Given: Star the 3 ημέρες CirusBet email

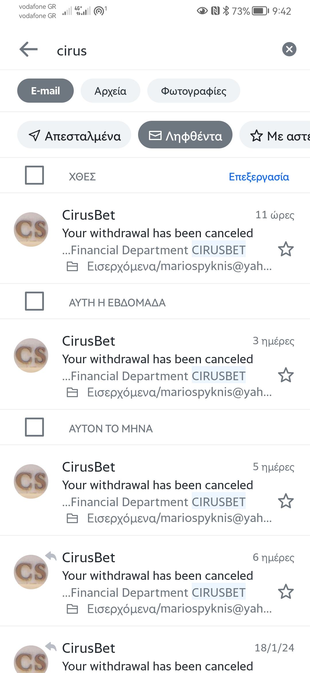Looking at the screenshot, I should point(286,375).
